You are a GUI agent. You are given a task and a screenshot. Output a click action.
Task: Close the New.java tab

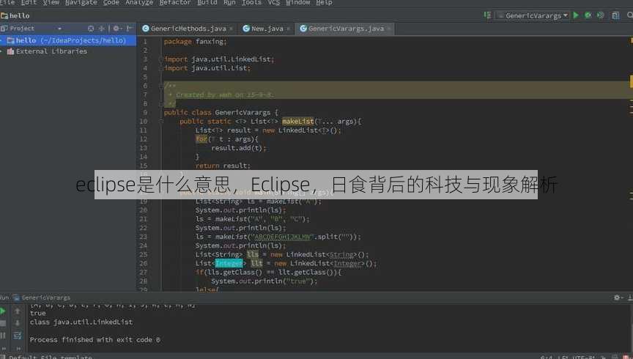point(288,29)
